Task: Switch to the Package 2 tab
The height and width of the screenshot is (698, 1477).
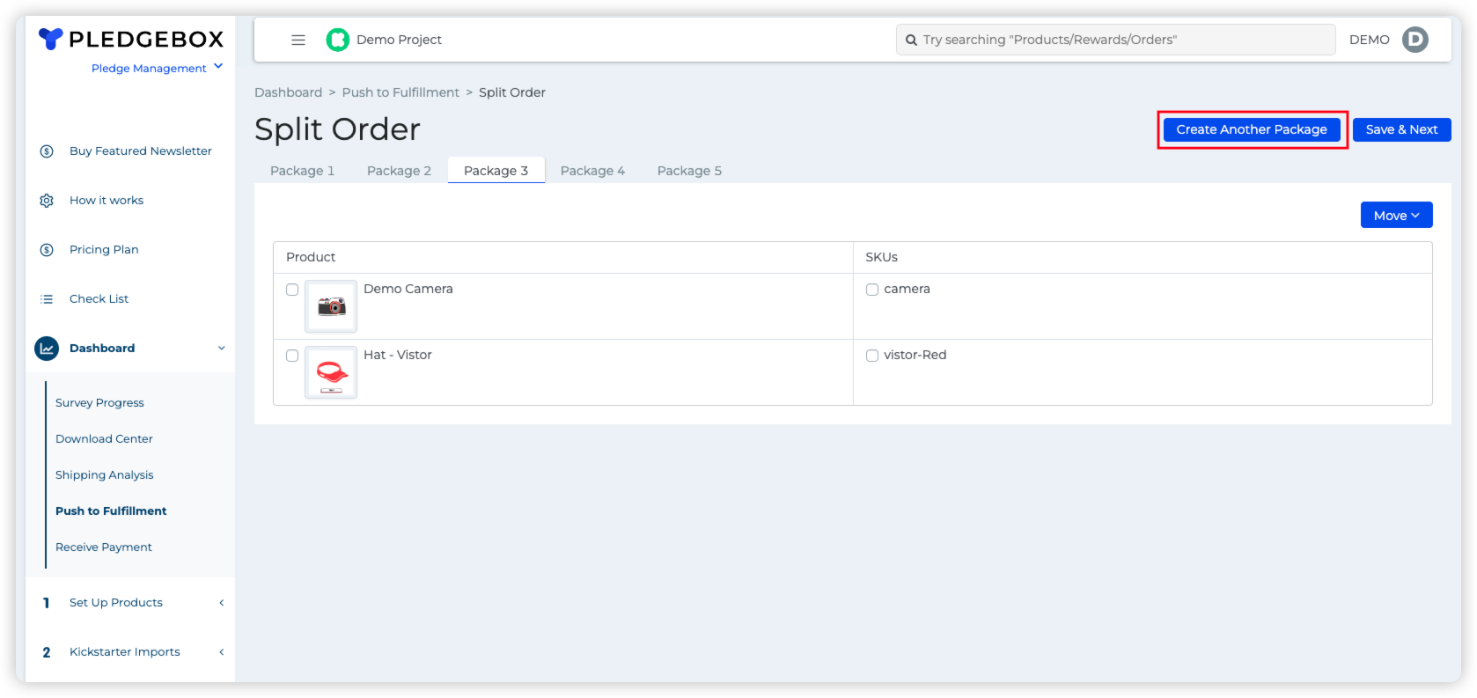Action: [x=400, y=171]
